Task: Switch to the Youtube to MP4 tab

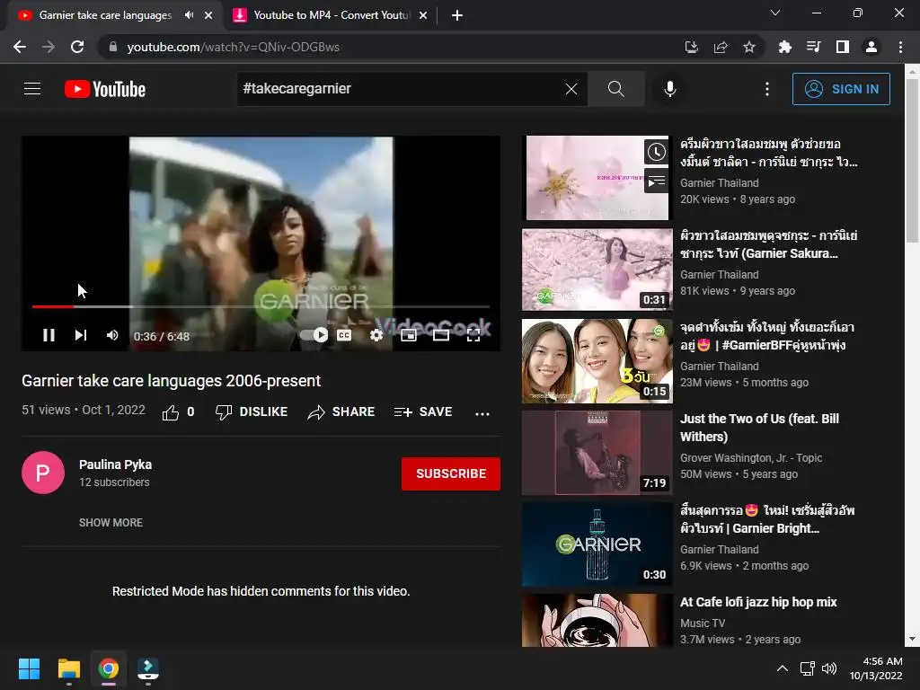Action: (332, 15)
